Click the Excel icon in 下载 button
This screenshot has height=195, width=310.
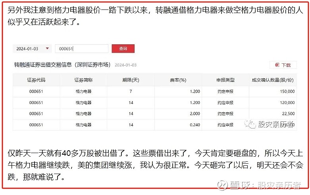pos(277,65)
